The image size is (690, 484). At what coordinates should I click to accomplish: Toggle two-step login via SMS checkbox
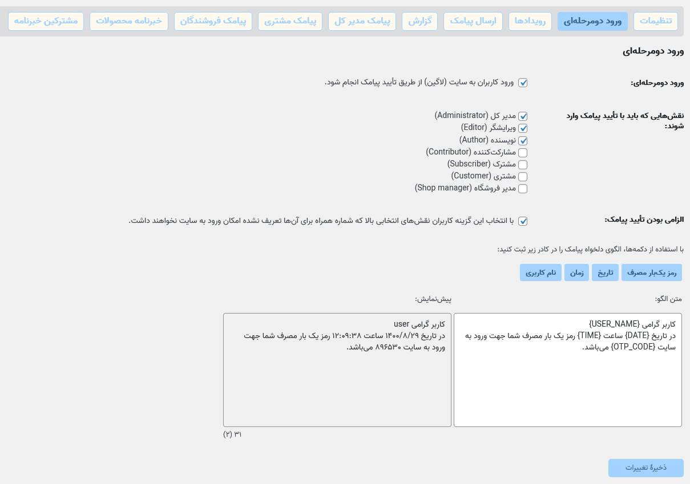(x=523, y=83)
